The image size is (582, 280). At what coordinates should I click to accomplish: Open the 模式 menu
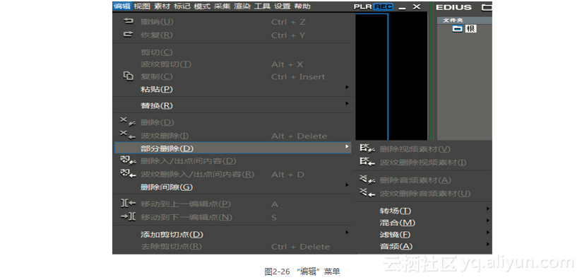point(202,6)
